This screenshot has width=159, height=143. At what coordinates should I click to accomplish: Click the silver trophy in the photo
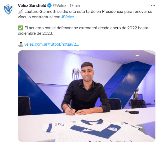click(x=76, y=74)
